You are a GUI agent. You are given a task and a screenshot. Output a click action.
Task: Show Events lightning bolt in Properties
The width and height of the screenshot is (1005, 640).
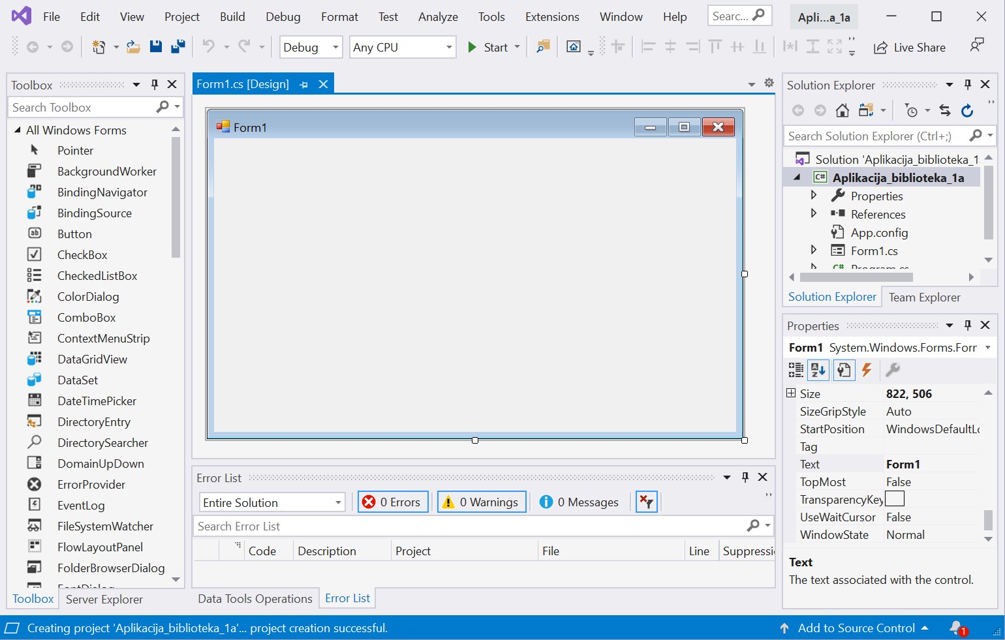(867, 371)
